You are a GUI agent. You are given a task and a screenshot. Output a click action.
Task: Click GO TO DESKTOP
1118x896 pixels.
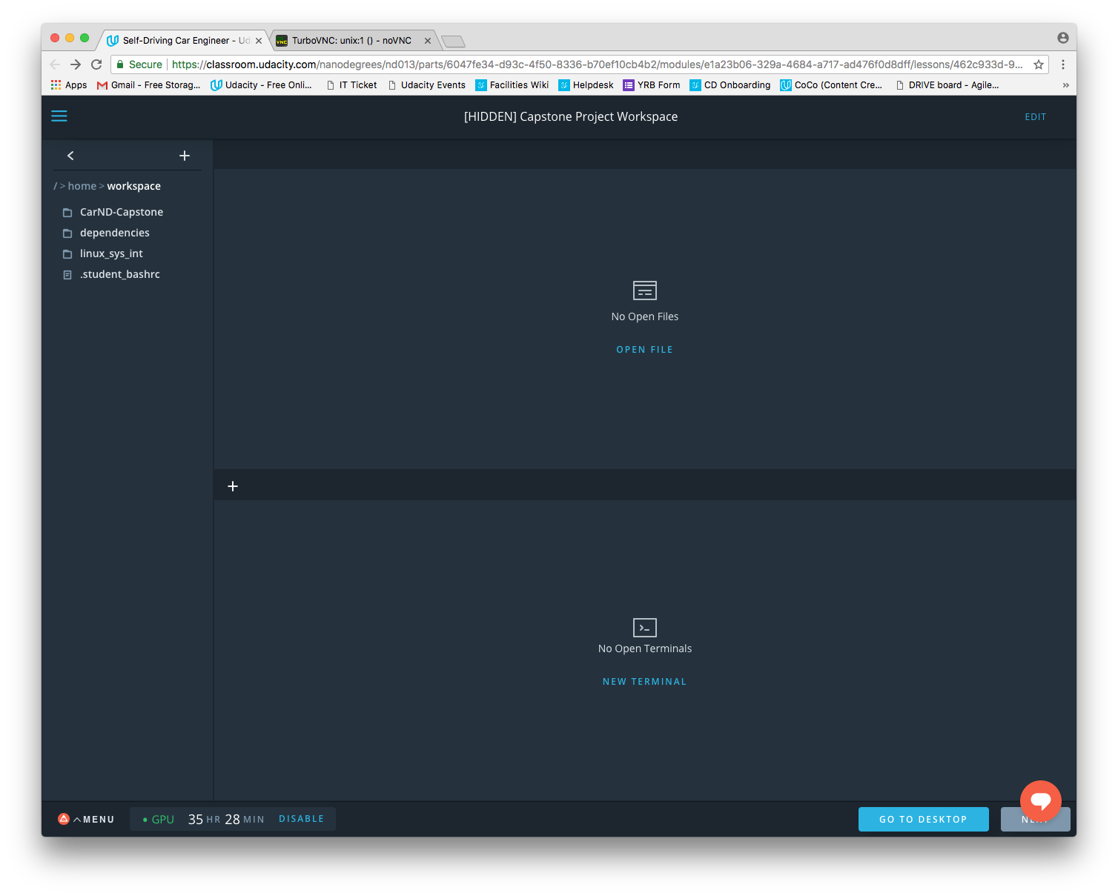923,819
